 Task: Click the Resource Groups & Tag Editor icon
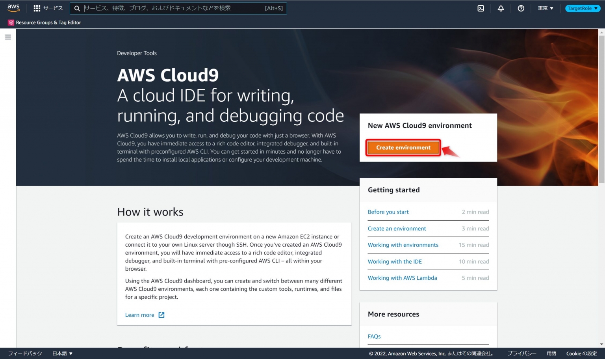[x=11, y=22]
